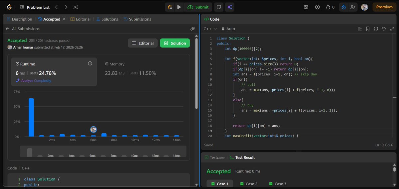Open settings gear icon
The width and height of the screenshot is (399, 189).
coord(318,7)
